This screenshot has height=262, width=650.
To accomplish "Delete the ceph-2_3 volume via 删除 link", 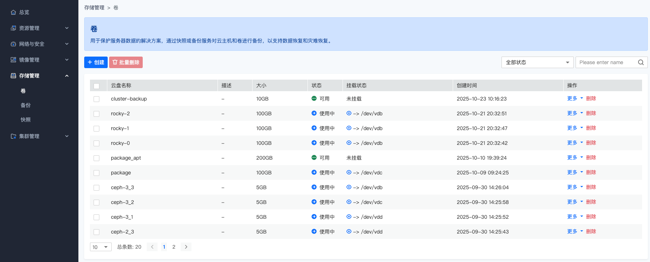I will pos(591,231).
